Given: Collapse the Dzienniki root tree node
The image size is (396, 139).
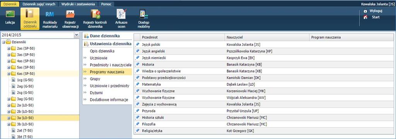Looking at the screenshot, I should click(3, 42).
